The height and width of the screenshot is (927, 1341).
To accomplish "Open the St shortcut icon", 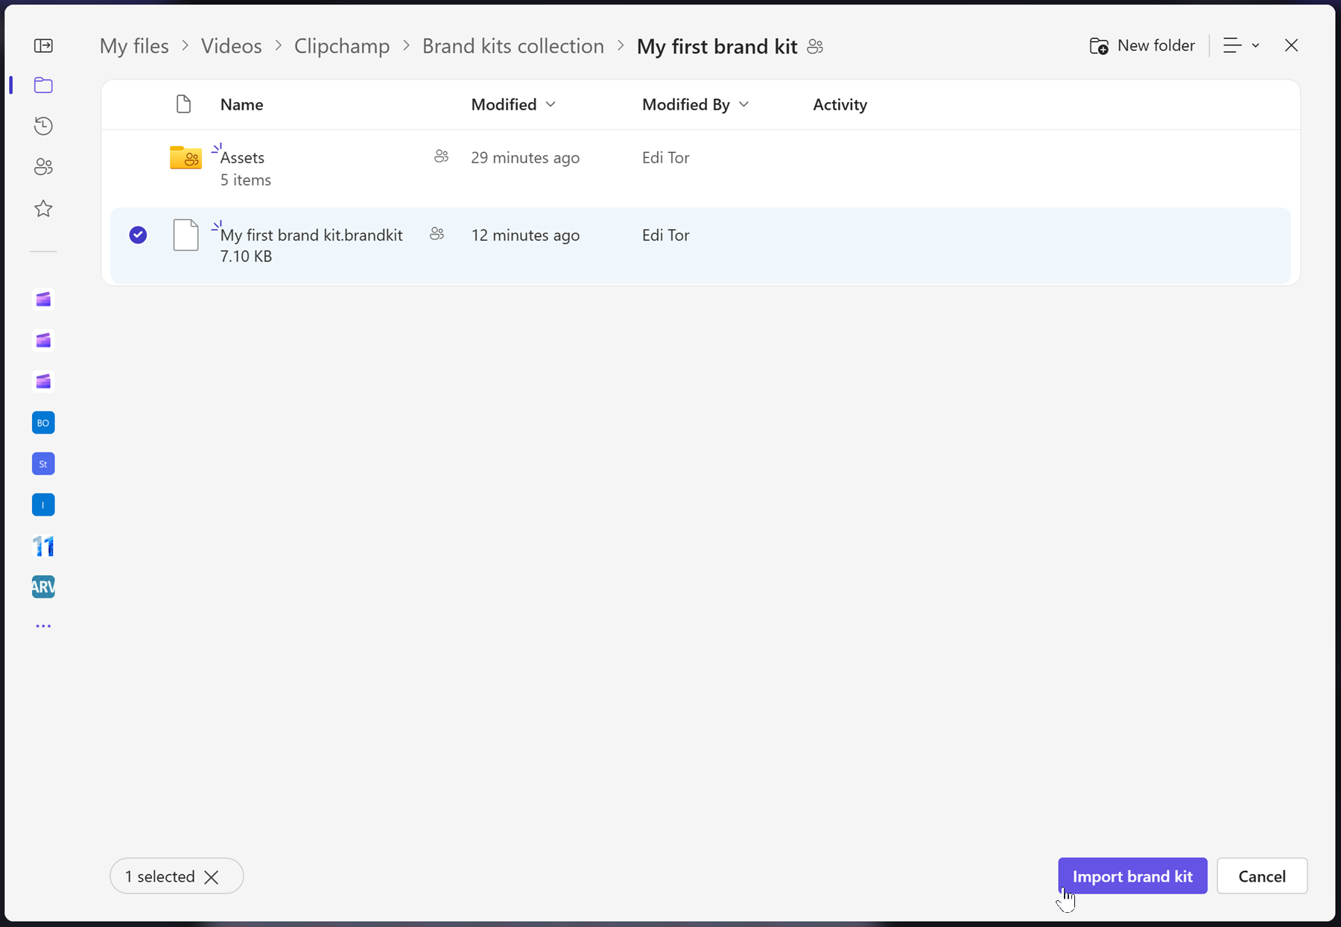I will pos(43,464).
